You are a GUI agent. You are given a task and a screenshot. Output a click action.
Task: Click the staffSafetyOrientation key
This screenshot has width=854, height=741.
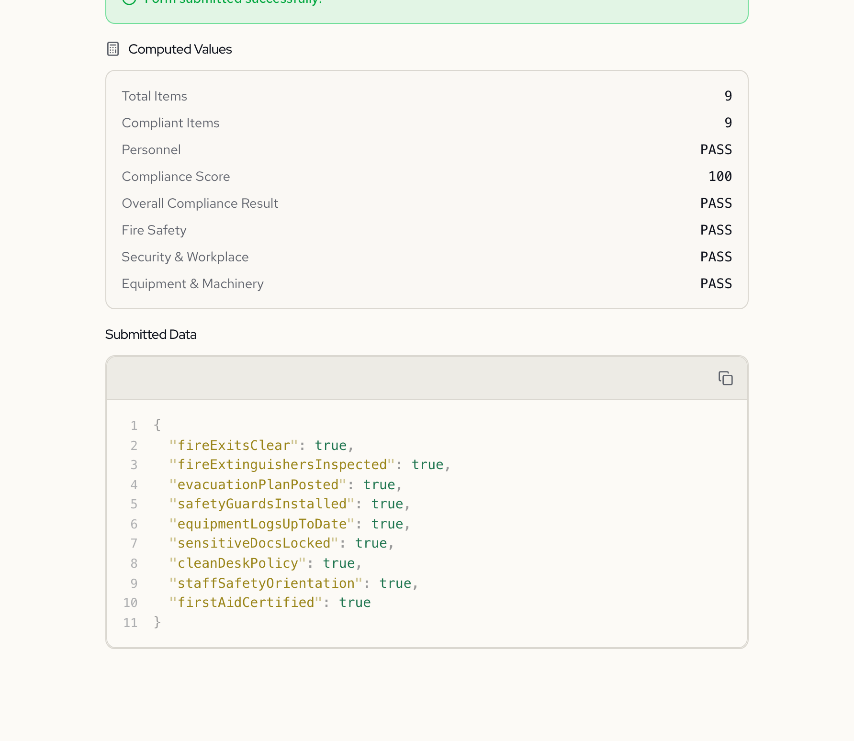coord(266,584)
